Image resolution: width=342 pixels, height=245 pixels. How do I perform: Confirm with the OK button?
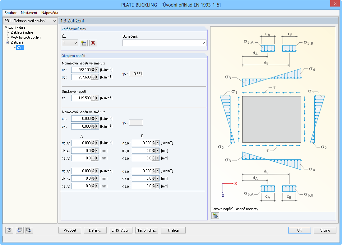click(x=299, y=230)
